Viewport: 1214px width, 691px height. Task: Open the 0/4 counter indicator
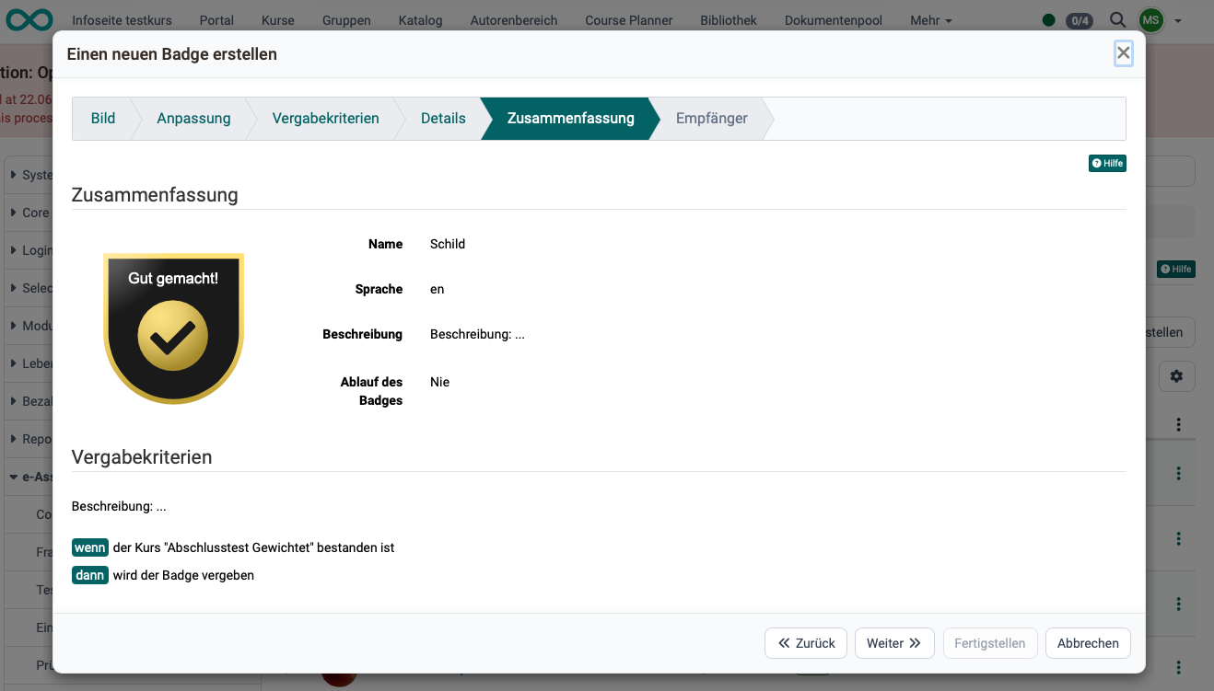click(1079, 20)
